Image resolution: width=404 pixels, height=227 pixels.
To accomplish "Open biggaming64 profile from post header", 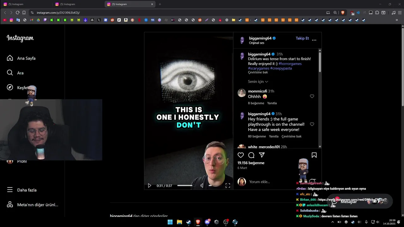I will point(260,38).
